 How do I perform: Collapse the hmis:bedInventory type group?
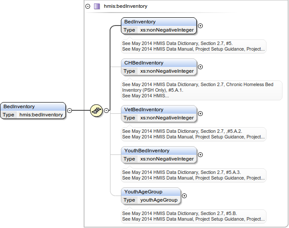88,6
